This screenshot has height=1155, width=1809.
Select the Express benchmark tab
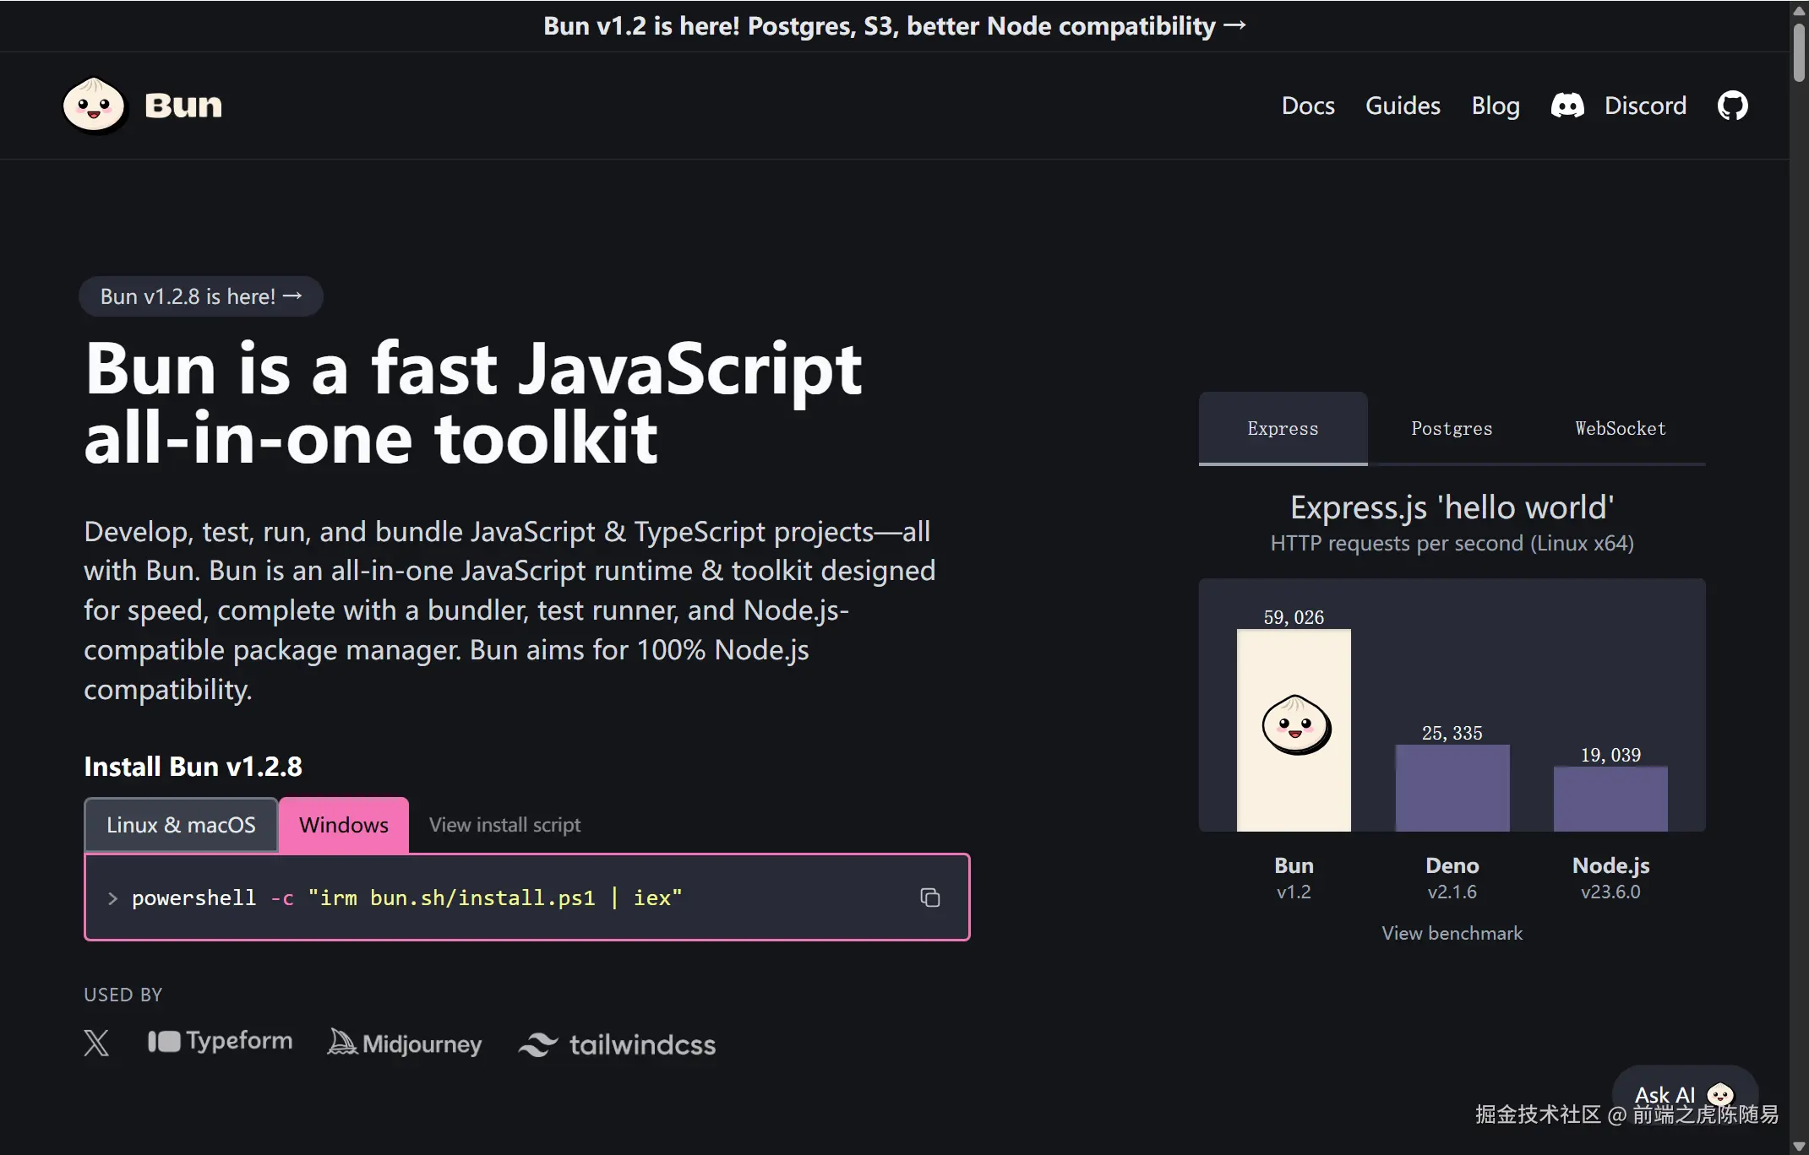(1283, 428)
